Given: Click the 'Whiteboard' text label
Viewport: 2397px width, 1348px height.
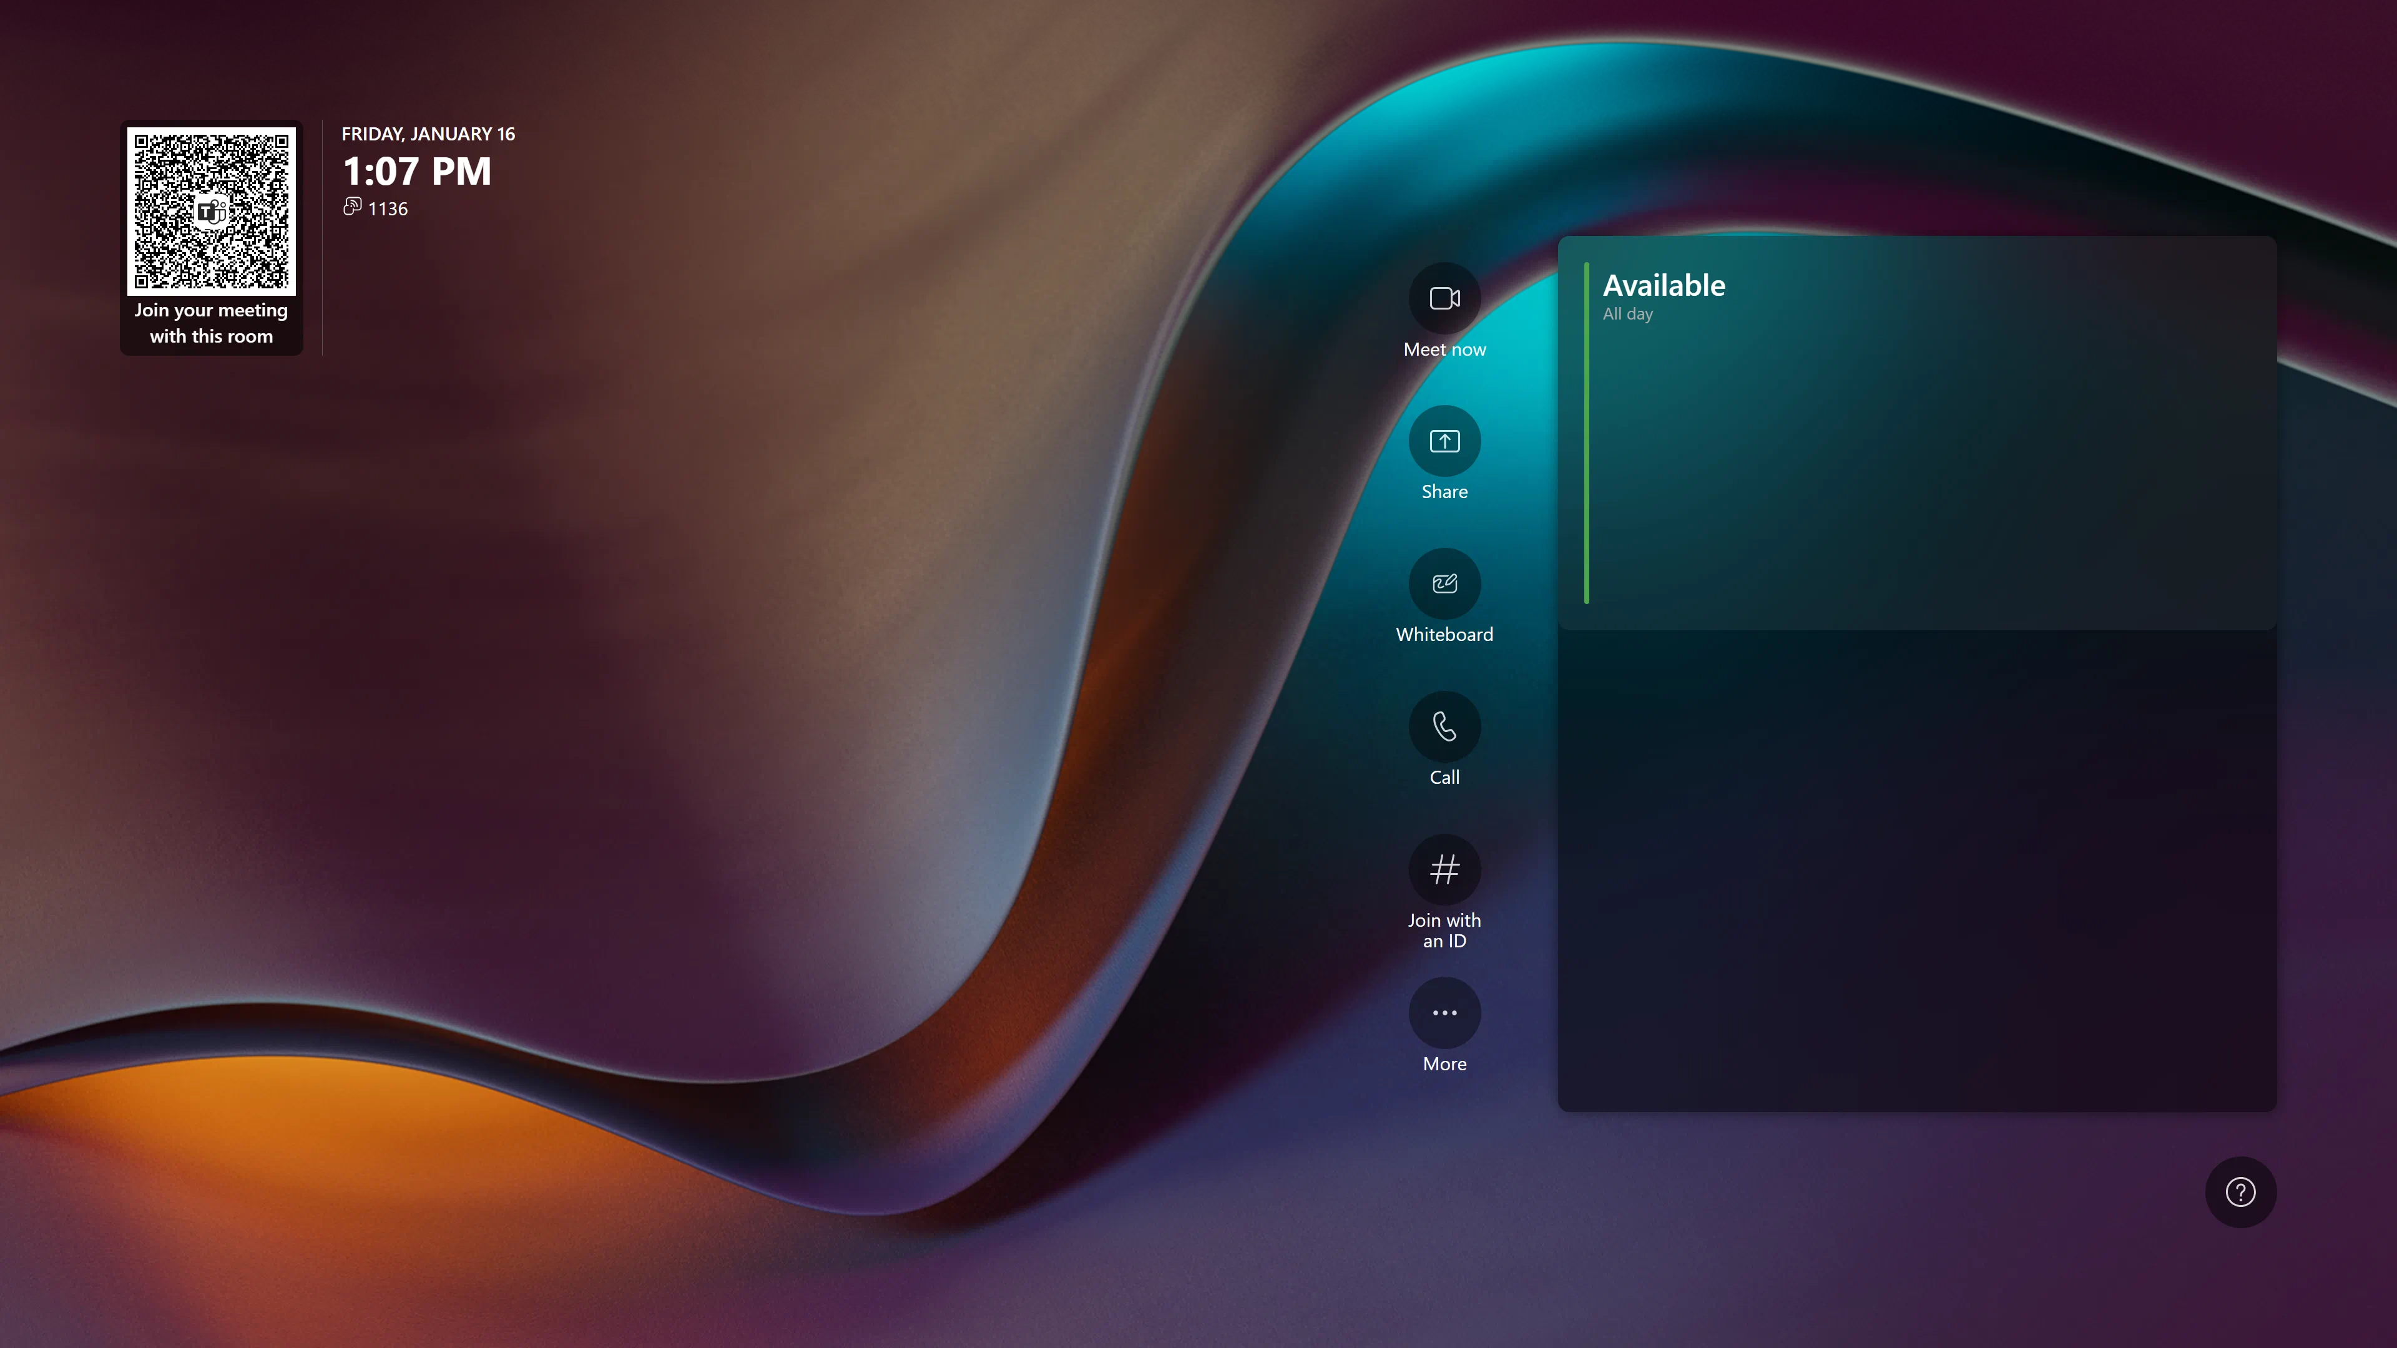Looking at the screenshot, I should tap(1444, 635).
